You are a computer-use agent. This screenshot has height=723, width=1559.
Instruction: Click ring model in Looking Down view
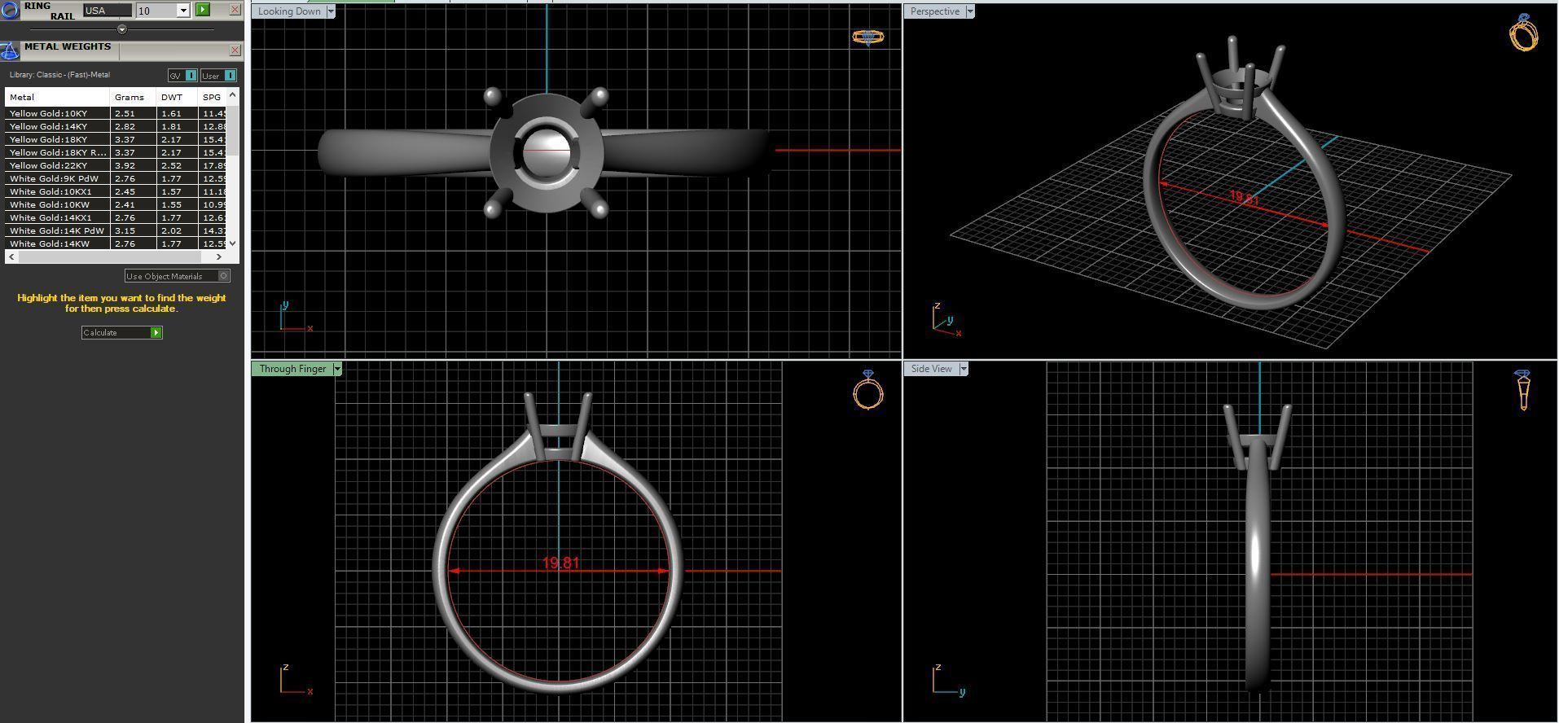pos(545,152)
